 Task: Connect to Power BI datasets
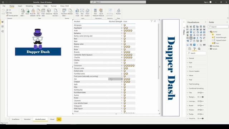[x=33, y=13]
